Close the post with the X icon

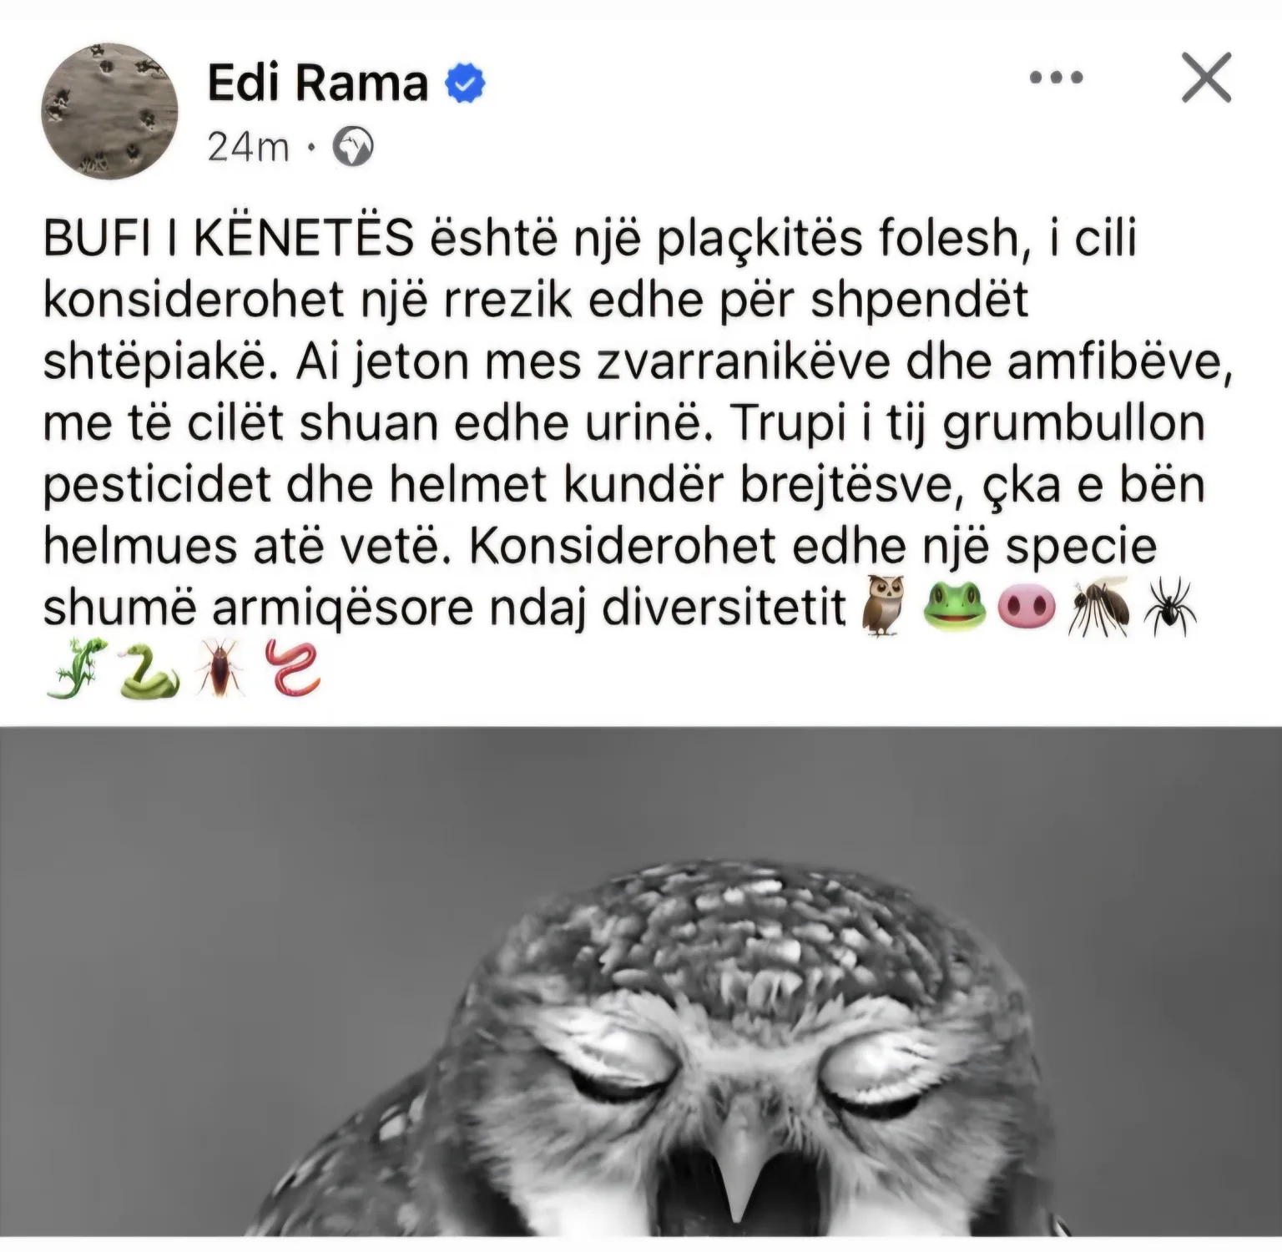1206,77
